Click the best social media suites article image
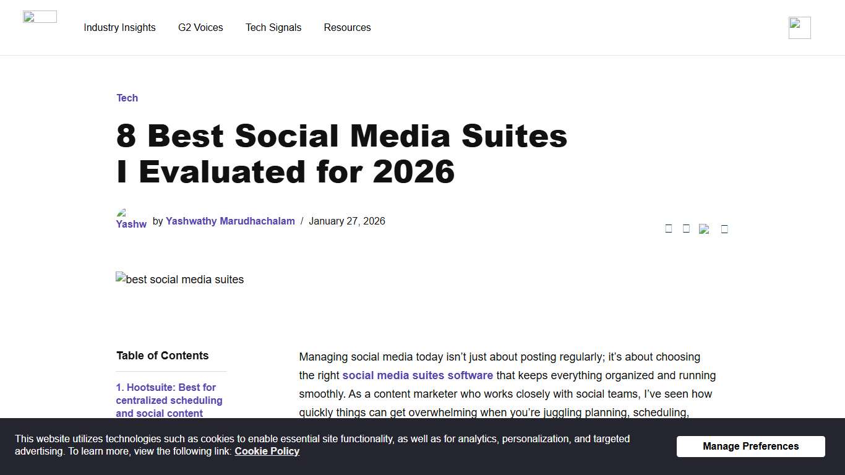 click(x=179, y=279)
